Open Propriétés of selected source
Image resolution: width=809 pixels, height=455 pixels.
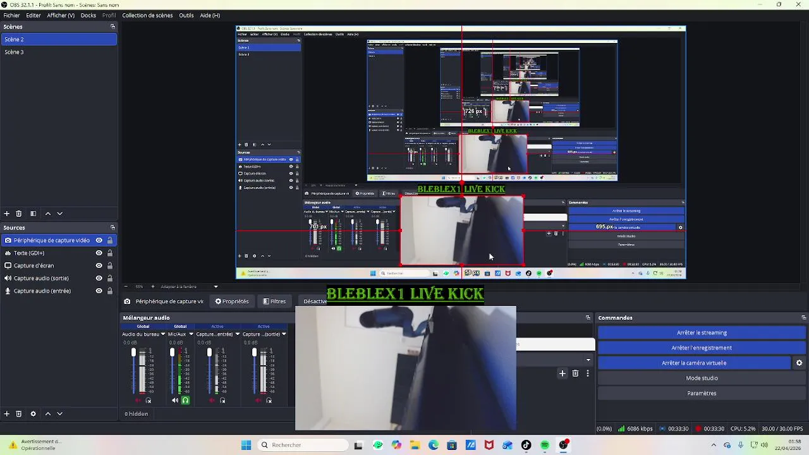[x=232, y=301]
